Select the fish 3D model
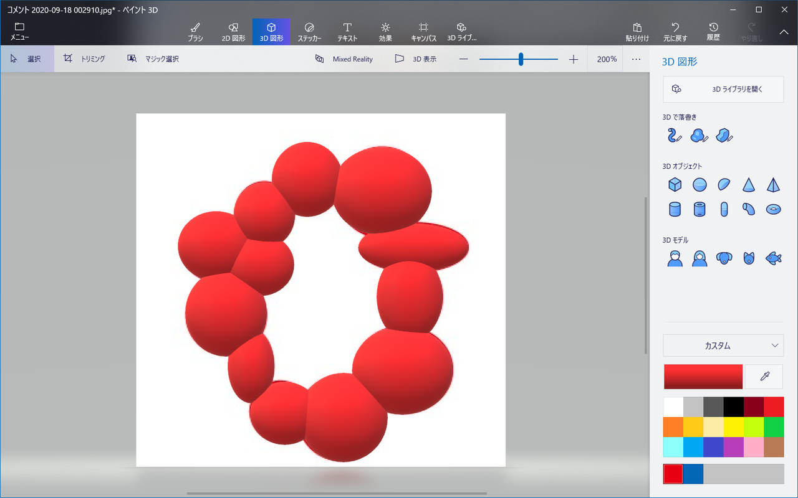 click(x=773, y=258)
